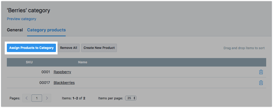The image size is (273, 108).
Task: Click the Name column header
Action: click(x=83, y=62)
